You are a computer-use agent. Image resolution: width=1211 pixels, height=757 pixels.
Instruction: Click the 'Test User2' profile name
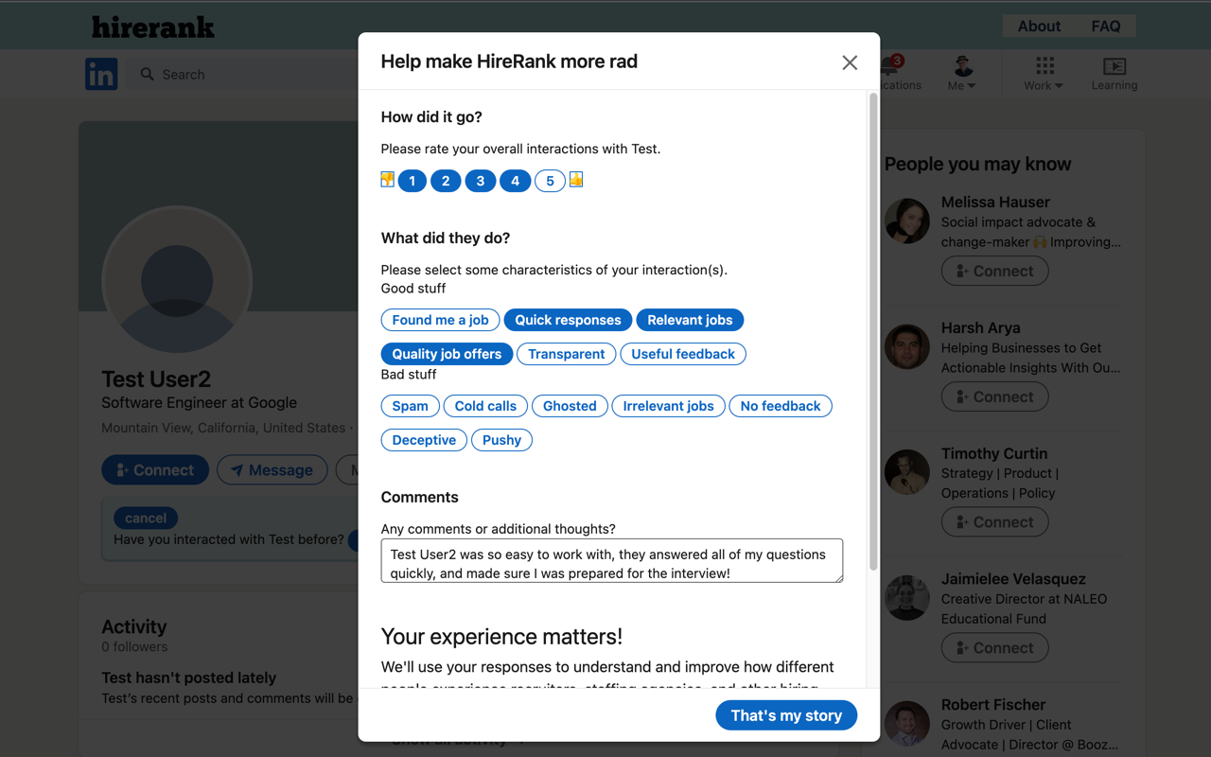(x=156, y=379)
